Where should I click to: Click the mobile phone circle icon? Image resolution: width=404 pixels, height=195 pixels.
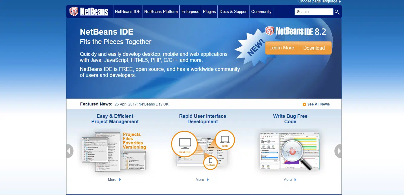pyautogui.click(x=210, y=162)
